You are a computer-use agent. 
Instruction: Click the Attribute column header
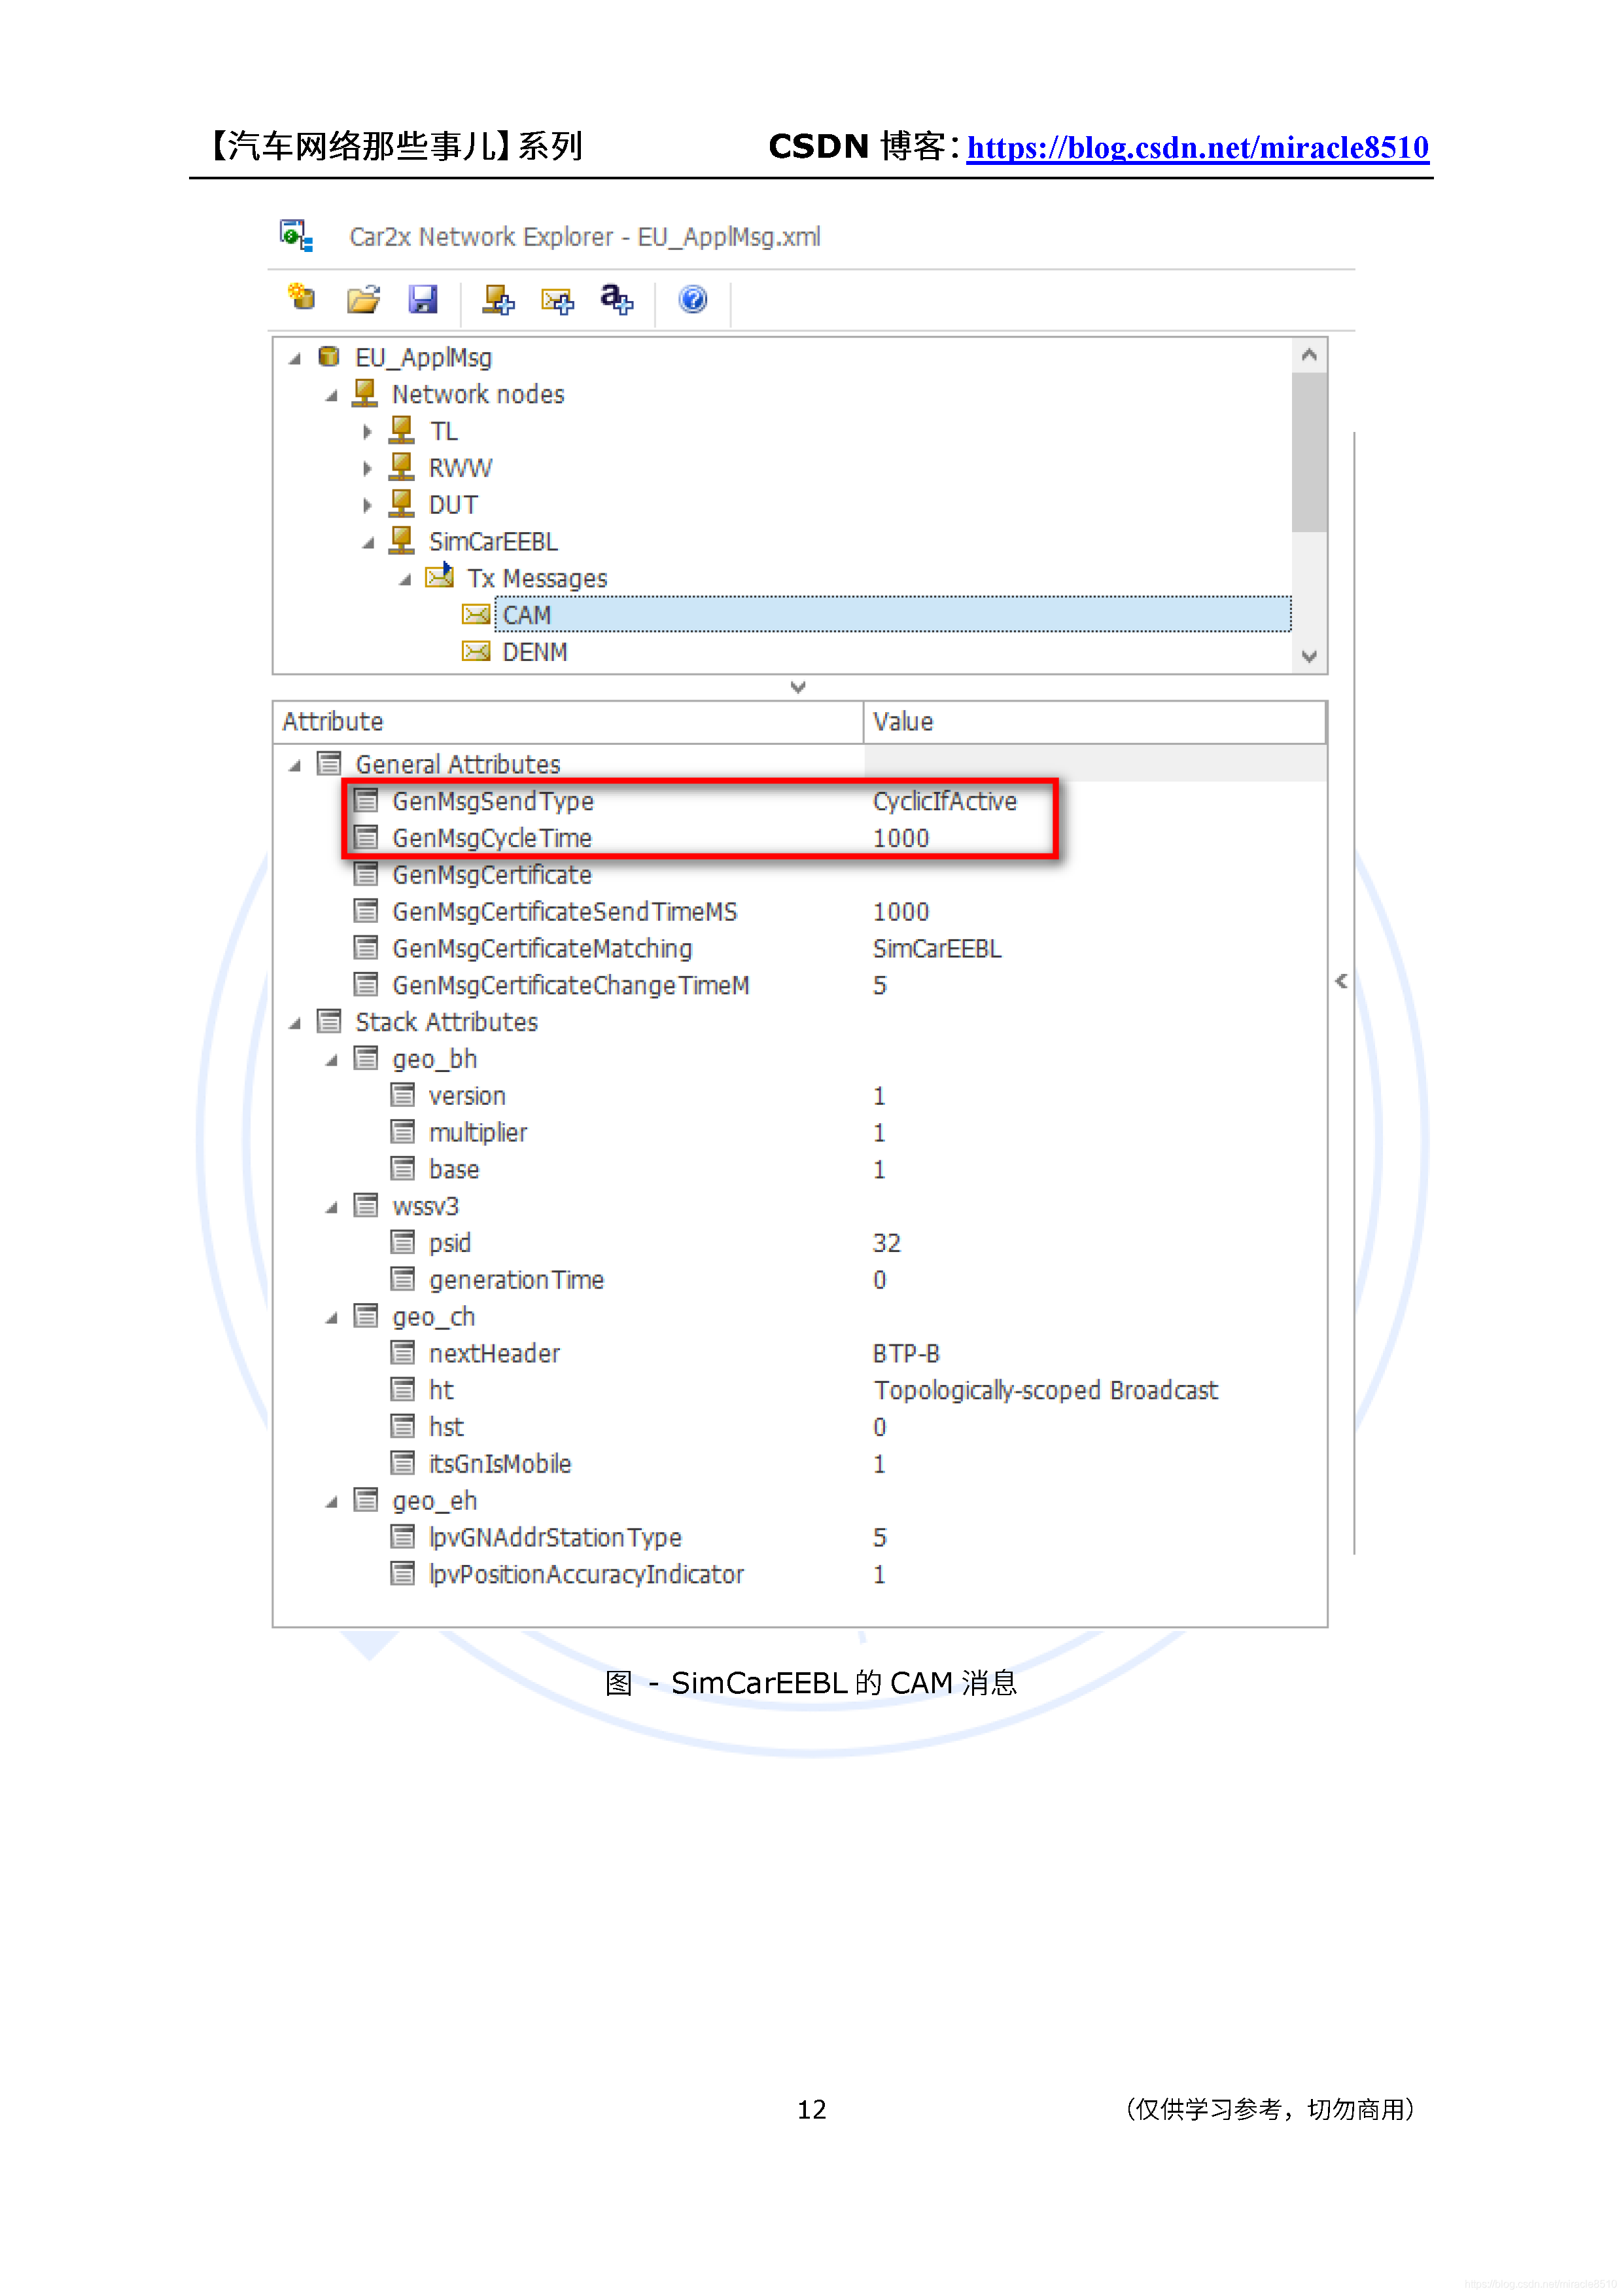568,721
